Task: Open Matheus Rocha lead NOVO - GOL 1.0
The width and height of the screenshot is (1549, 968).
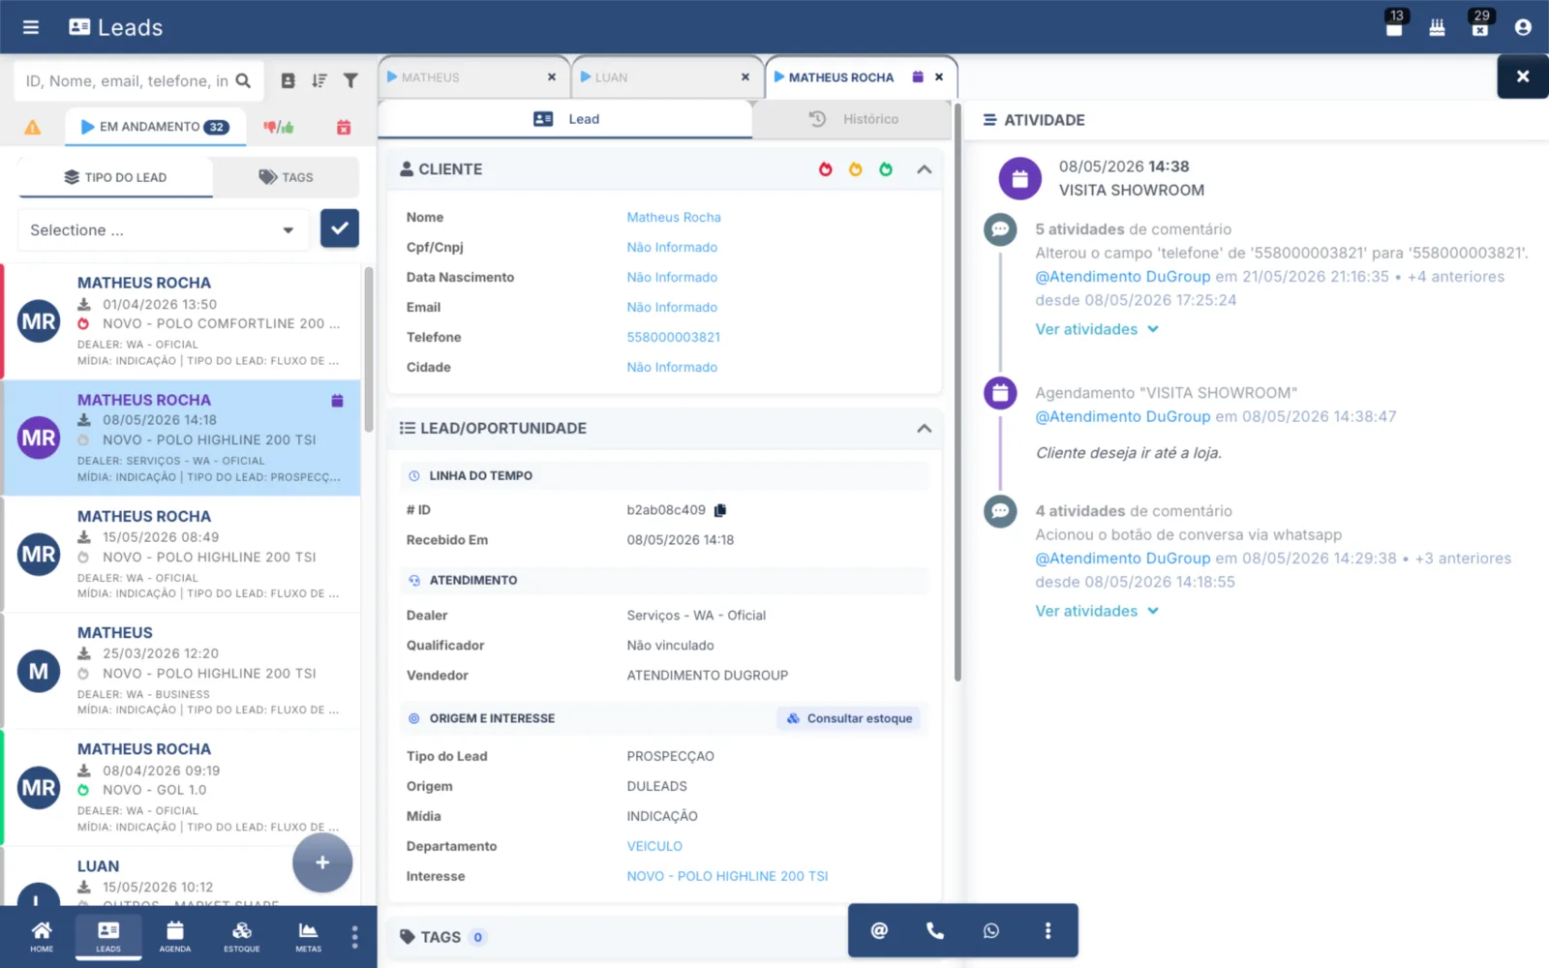Action: point(182,788)
